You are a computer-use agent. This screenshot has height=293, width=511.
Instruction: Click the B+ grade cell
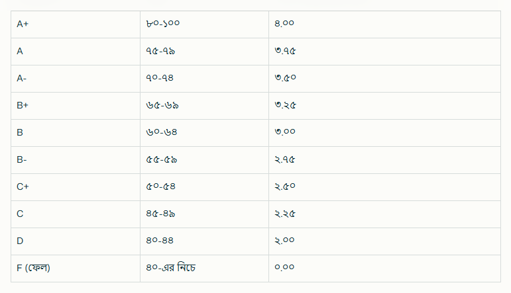click(23, 105)
